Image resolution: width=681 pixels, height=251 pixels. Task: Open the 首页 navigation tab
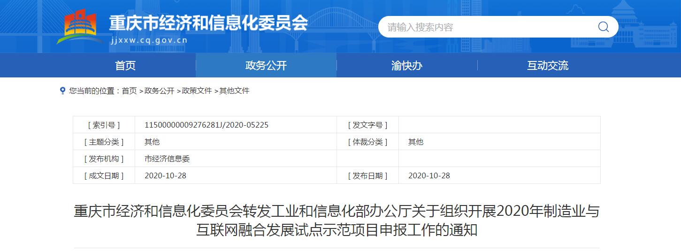pyautogui.click(x=125, y=65)
